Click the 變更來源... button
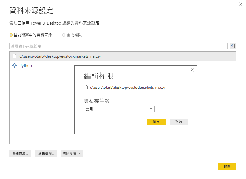Screen dimensions: 246x179 [20, 154]
